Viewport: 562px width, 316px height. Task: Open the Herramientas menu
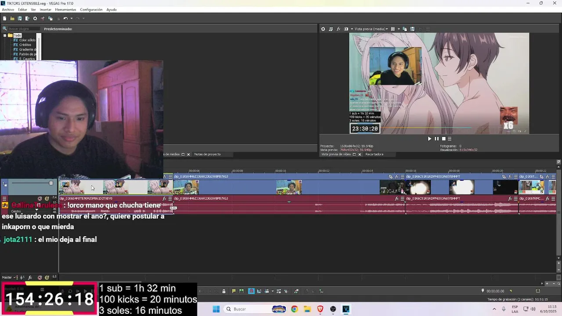(x=65, y=10)
